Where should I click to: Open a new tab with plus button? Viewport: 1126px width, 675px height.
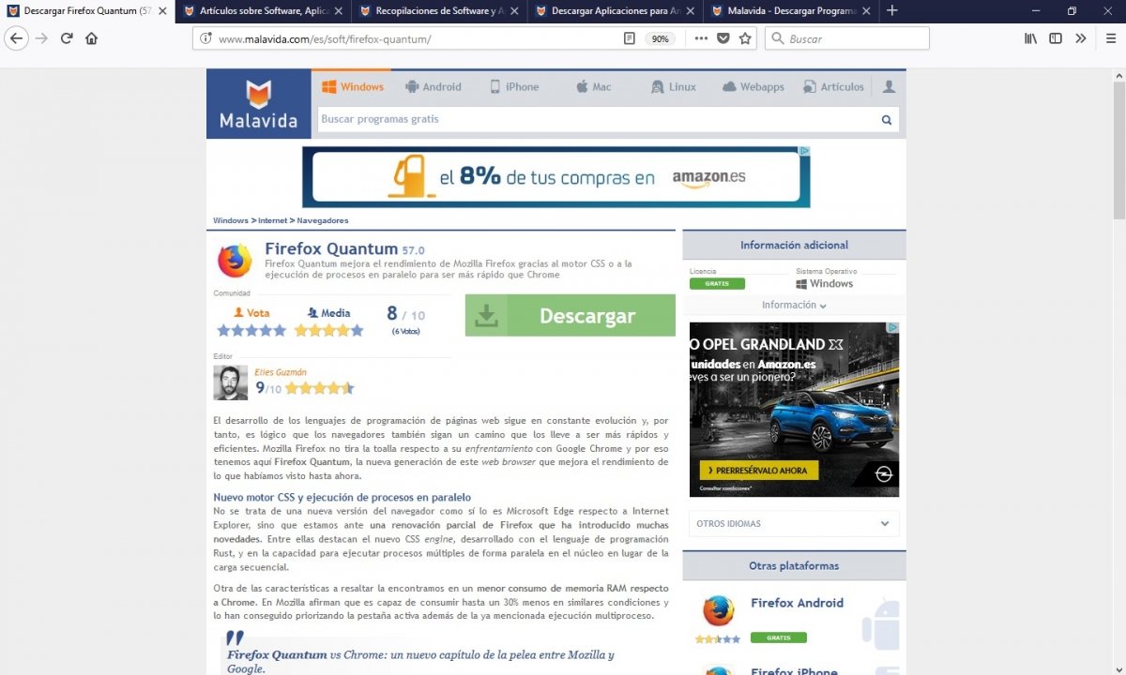(891, 11)
